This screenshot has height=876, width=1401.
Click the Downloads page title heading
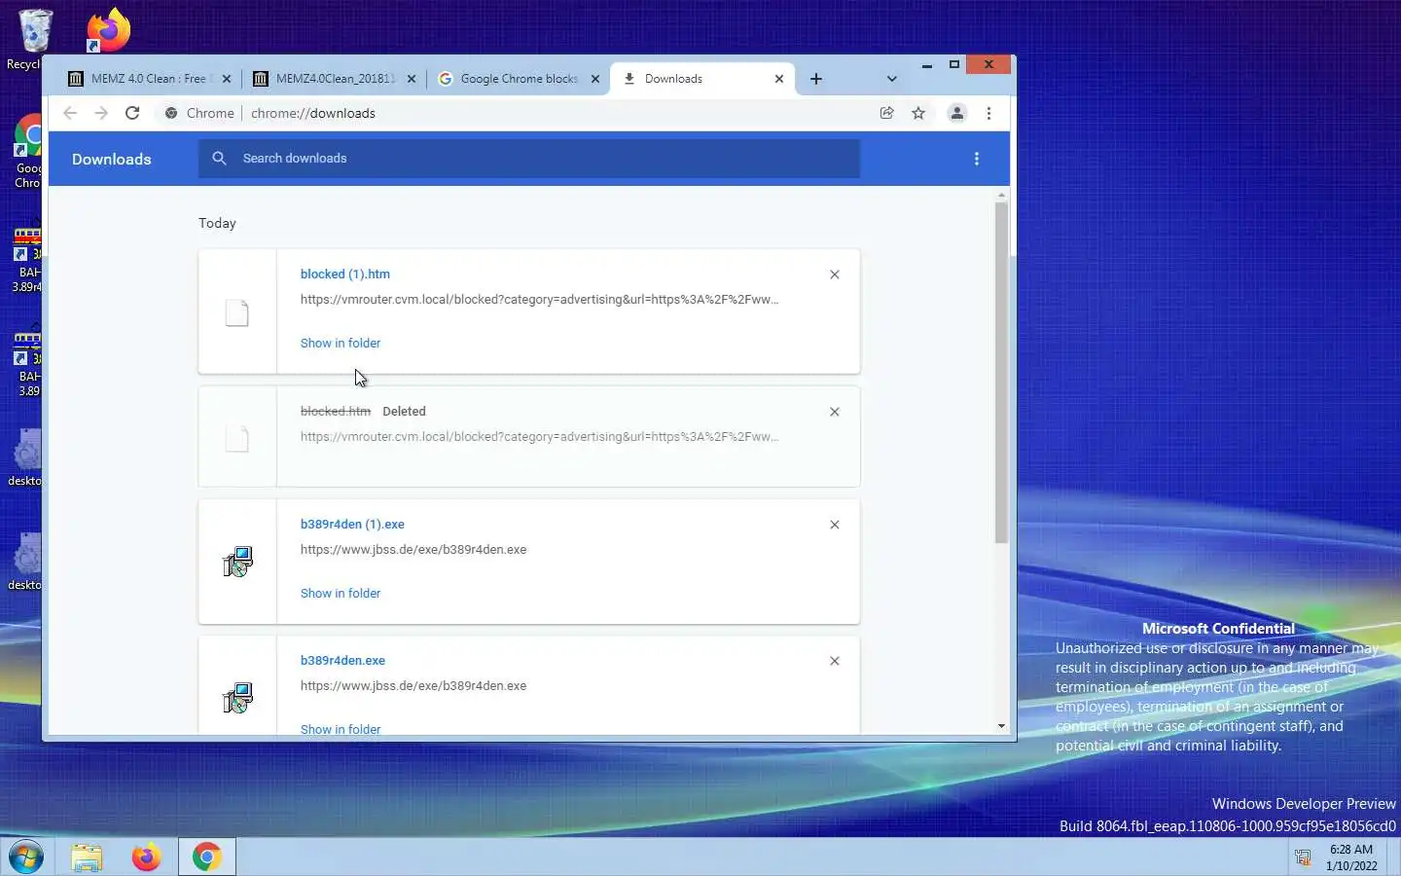(x=112, y=160)
